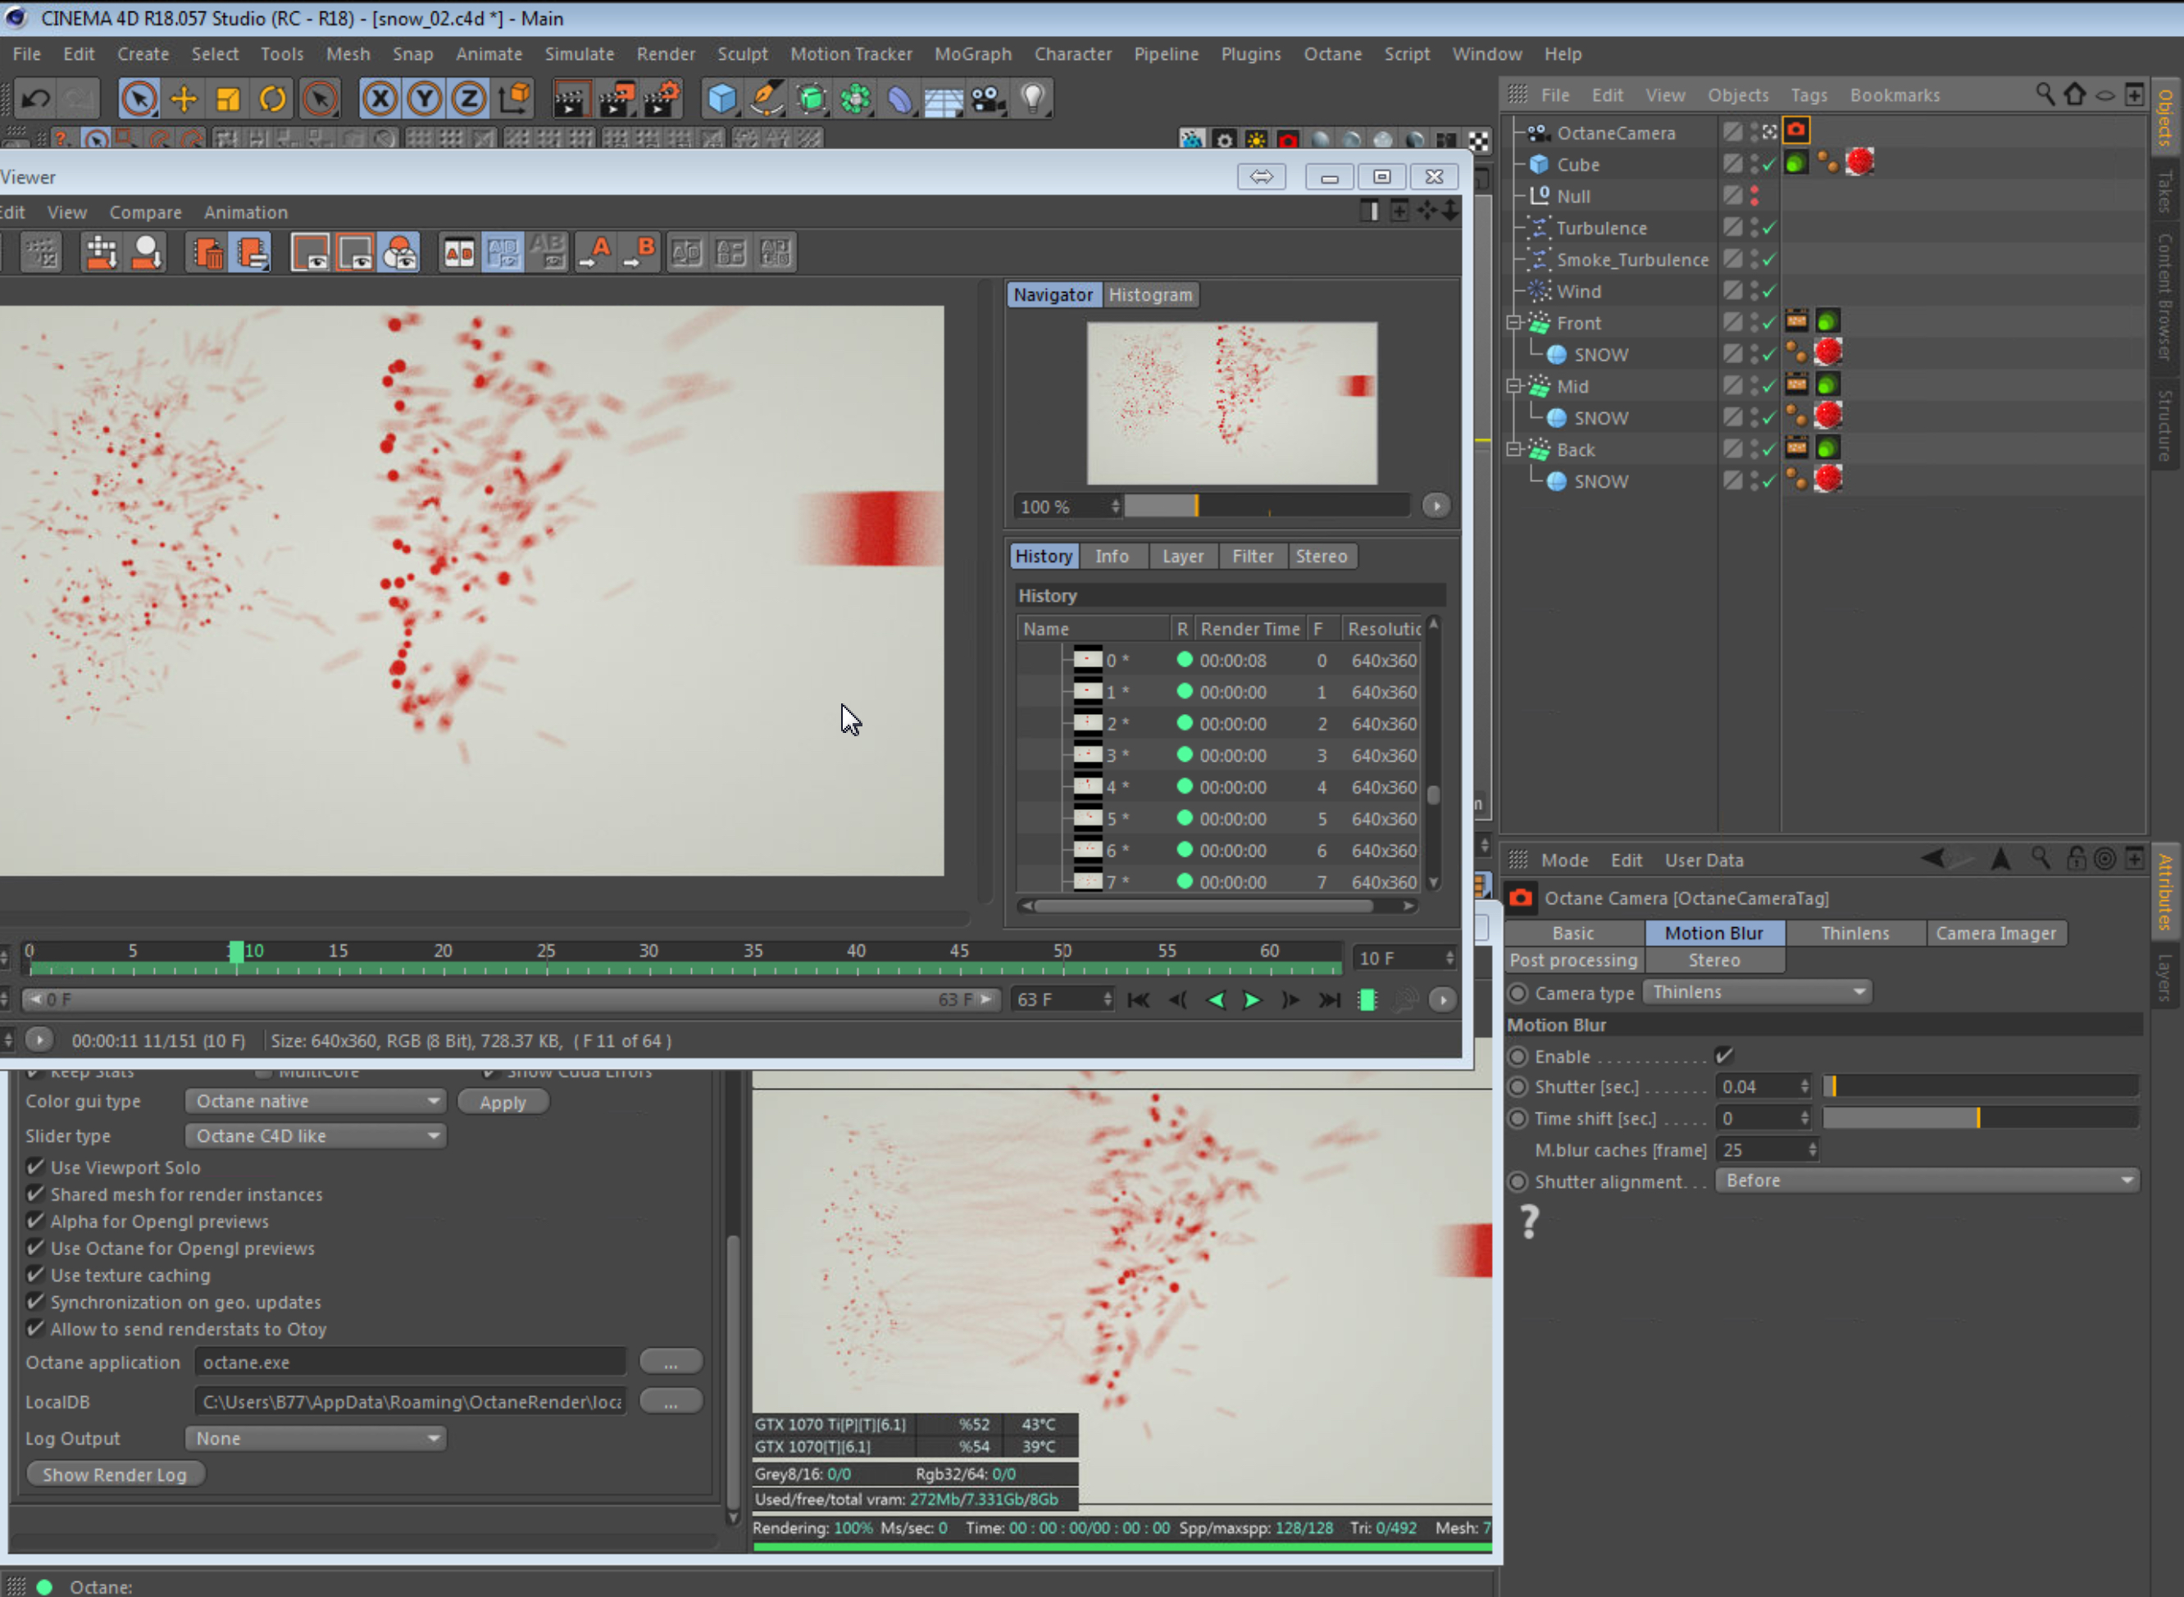2184x1597 pixels.
Task: Click the Show Render Log button
Action: tap(115, 1474)
